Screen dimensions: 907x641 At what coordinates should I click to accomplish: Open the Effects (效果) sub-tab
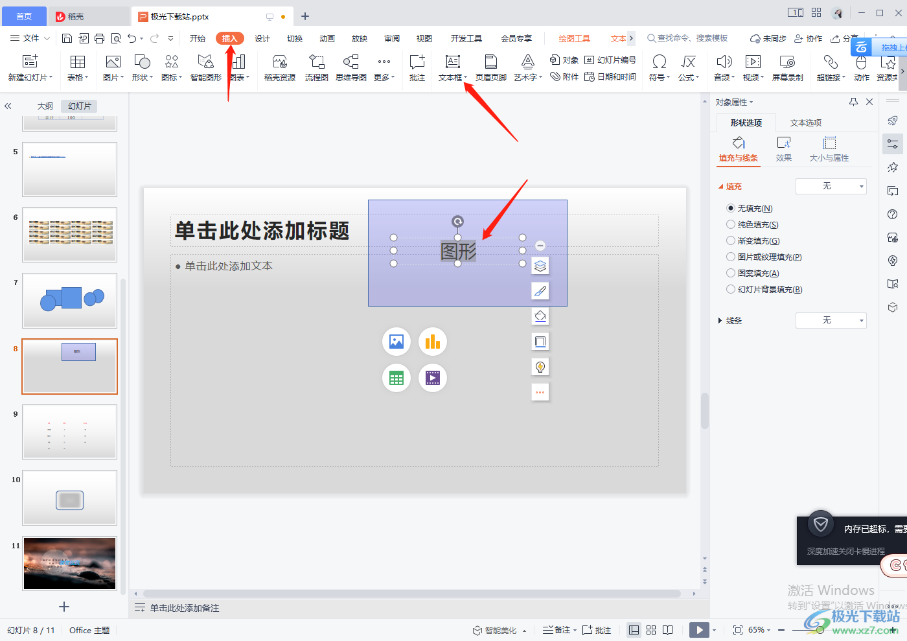pyautogui.click(x=784, y=149)
